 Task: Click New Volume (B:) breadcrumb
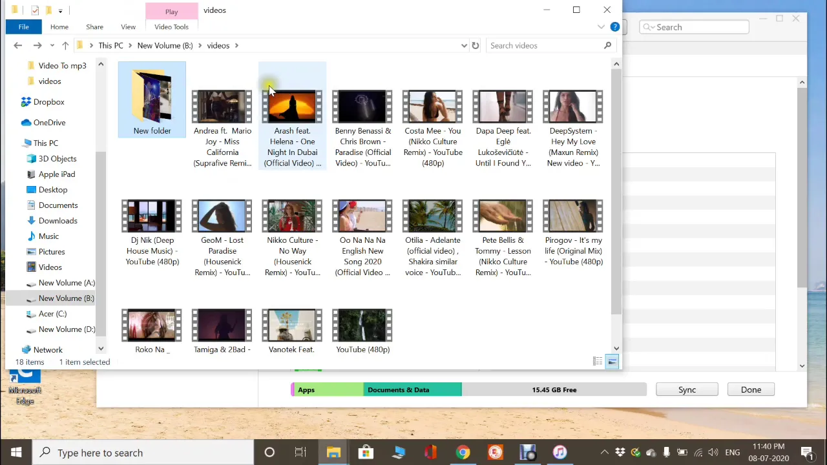[x=165, y=45]
